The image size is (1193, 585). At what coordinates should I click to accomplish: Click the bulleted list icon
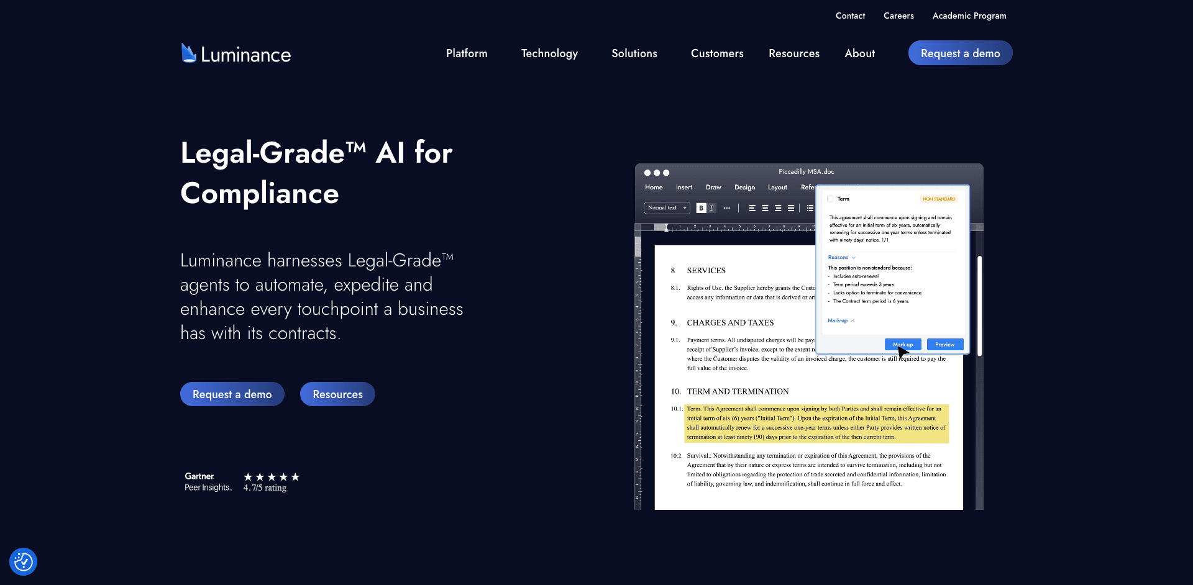(x=810, y=208)
